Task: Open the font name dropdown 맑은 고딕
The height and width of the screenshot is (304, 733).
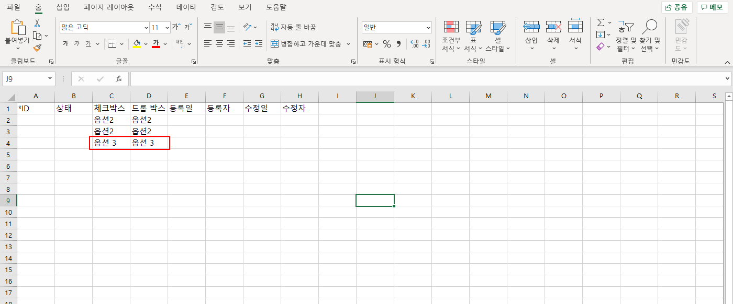Action: pyautogui.click(x=146, y=27)
